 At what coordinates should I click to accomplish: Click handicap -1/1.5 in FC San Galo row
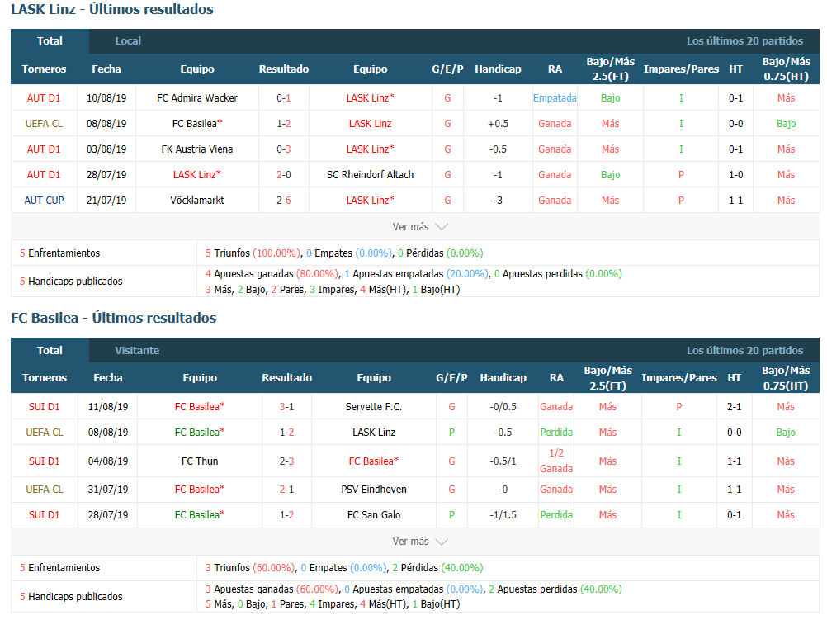[503, 515]
